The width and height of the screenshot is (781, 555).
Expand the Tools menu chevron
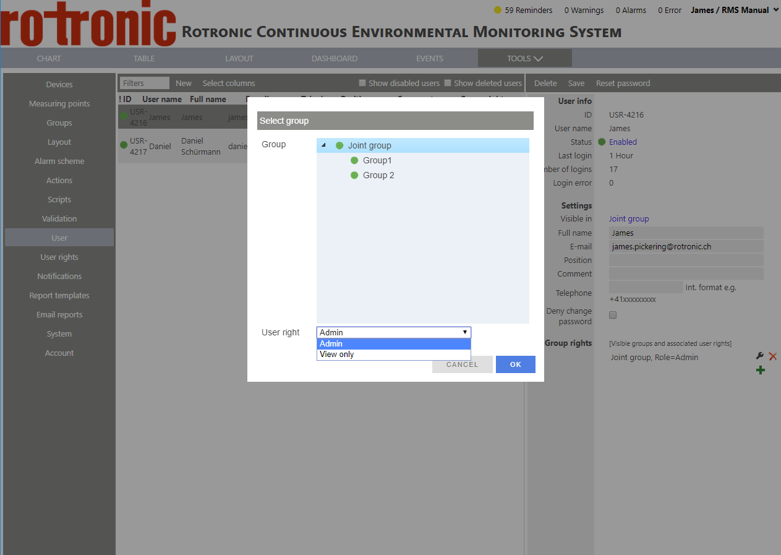pos(538,59)
